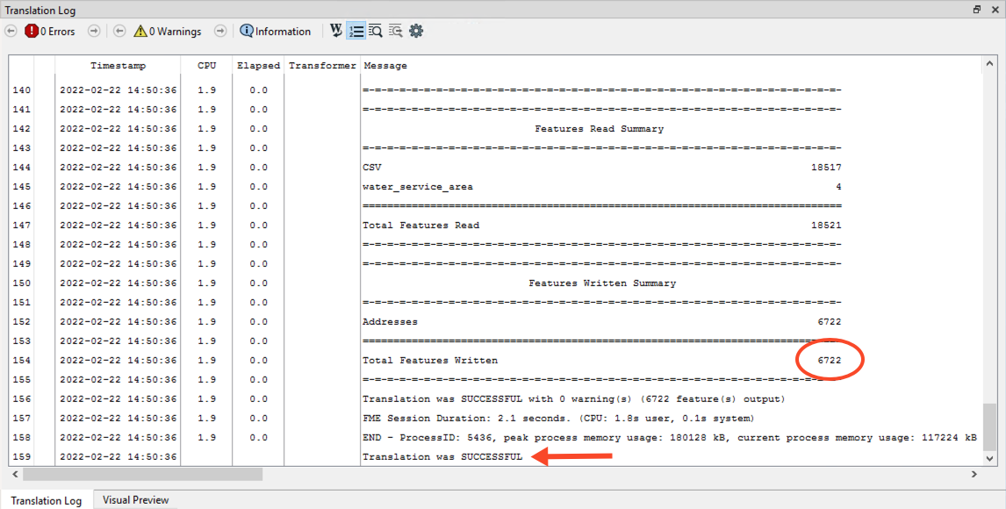
Task: Click the find next search icon
Action: pyautogui.click(x=396, y=31)
